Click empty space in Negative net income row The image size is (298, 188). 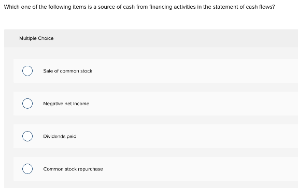(x=190, y=104)
